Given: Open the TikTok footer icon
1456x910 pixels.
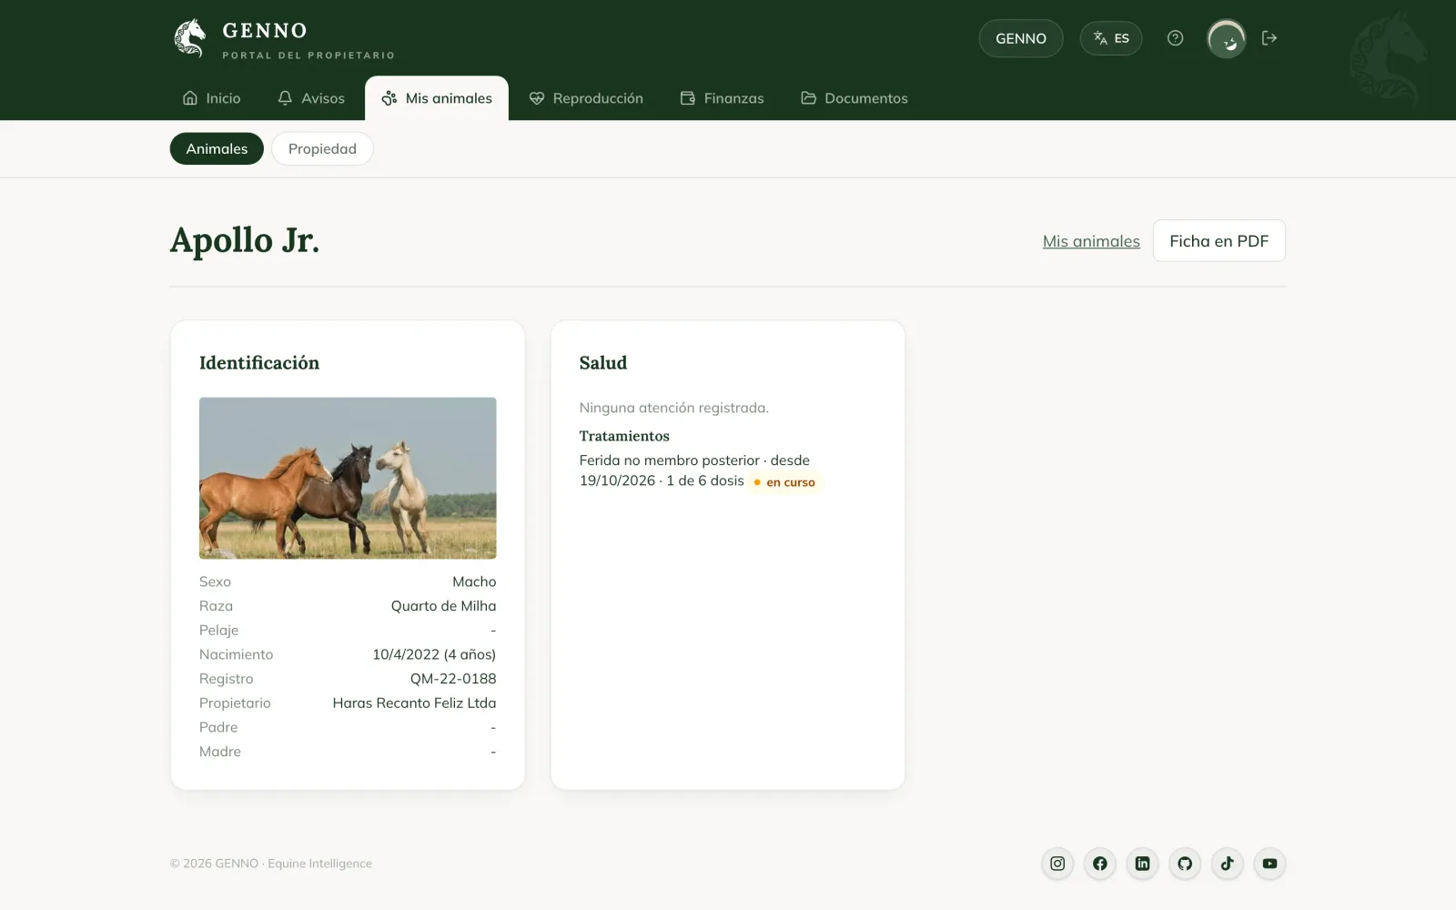Looking at the screenshot, I should pyautogui.click(x=1227, y=864).
